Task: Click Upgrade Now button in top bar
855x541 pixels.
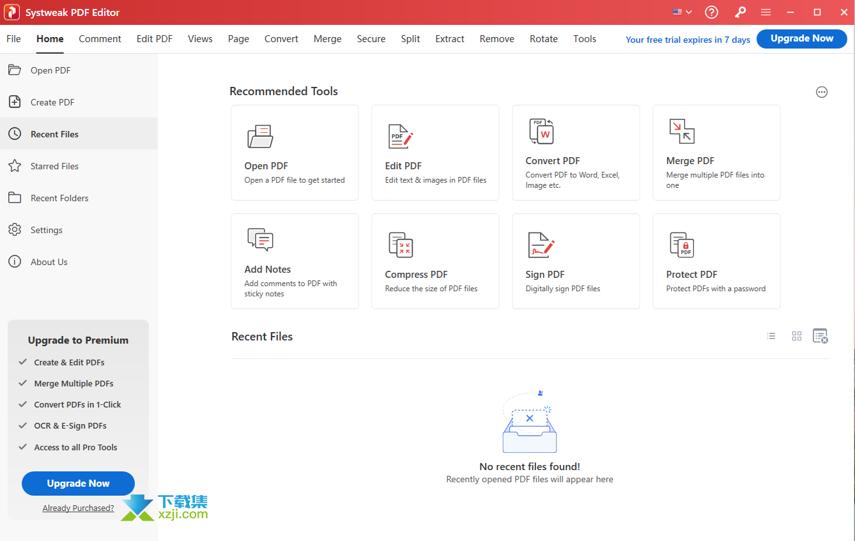Action: coord(802,38)
